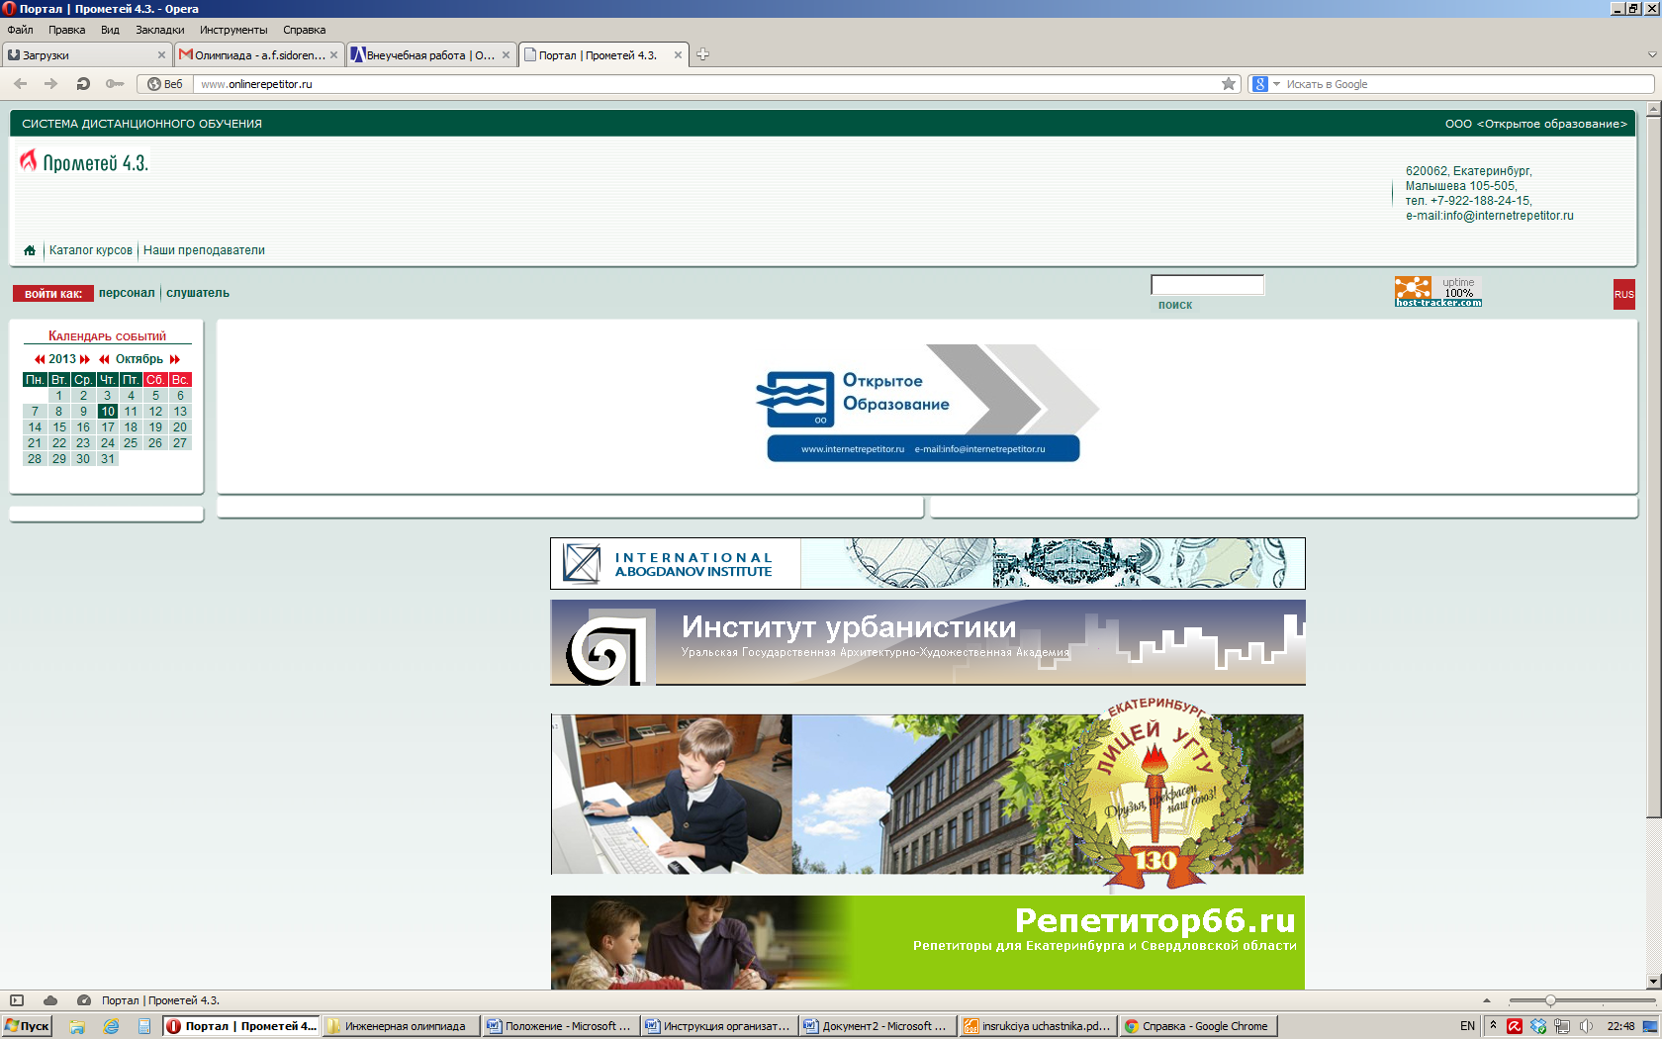1662x1039 pixels.
Task: Open the Наши преподаватели link
Action: [x=204, y=250]
